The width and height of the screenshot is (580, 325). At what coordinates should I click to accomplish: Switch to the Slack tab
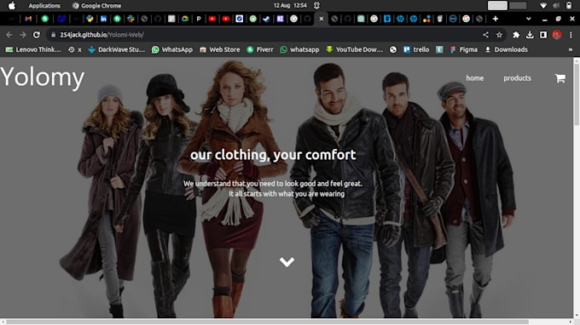tap(130, 19)
